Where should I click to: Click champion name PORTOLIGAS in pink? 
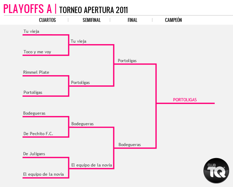tap(185, 100)
